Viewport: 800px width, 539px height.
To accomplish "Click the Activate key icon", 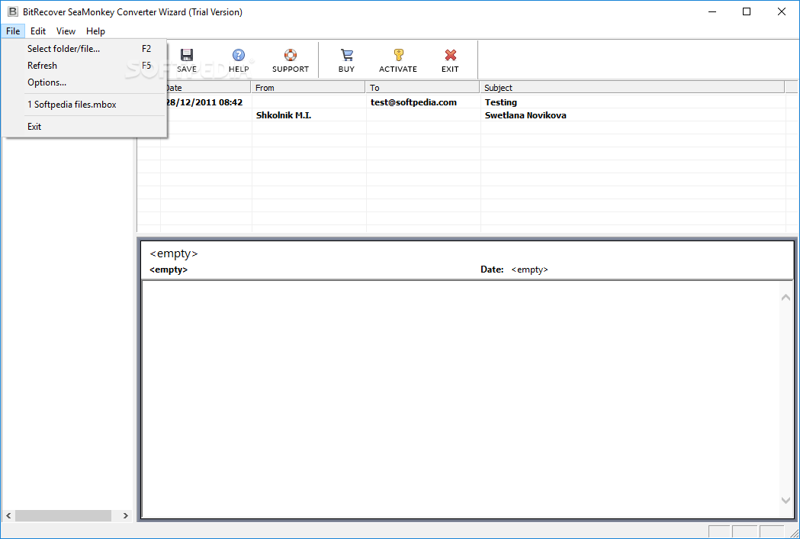I will [x=398, y=55].
